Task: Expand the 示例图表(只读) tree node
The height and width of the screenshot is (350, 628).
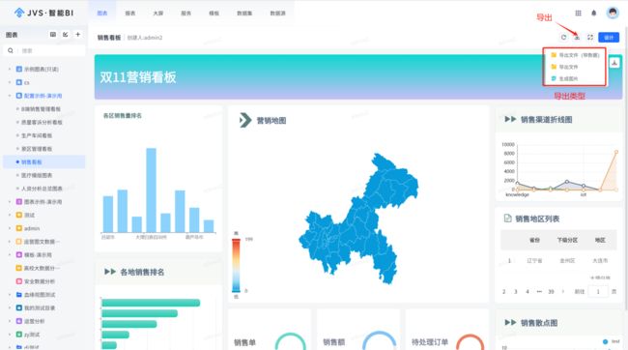Action: pos(10,69)
